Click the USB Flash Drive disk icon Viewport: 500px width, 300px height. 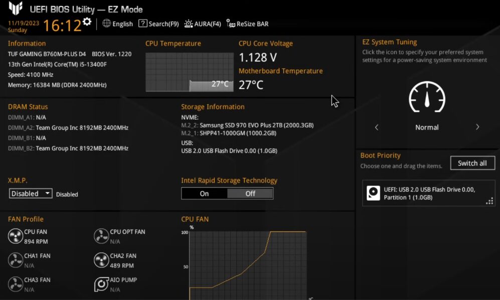[x=373, y=193]
